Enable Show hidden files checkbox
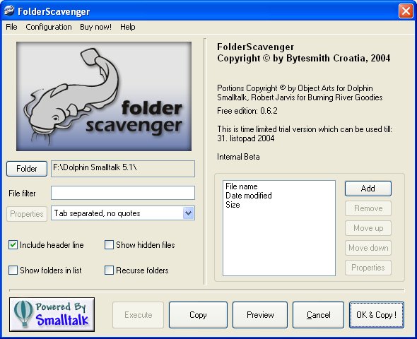This screenshot has height=339, width=417. (109, 244)
